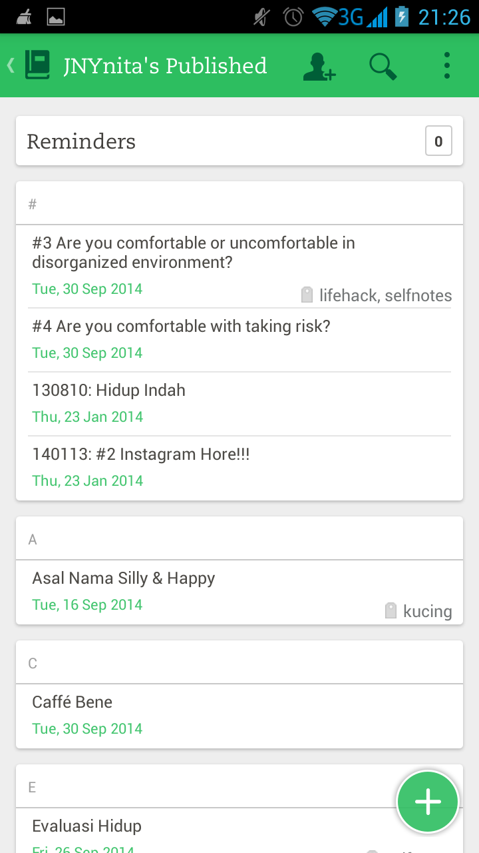
Task: Tap the tag icon beside kucing
Action: pos(391,611)
